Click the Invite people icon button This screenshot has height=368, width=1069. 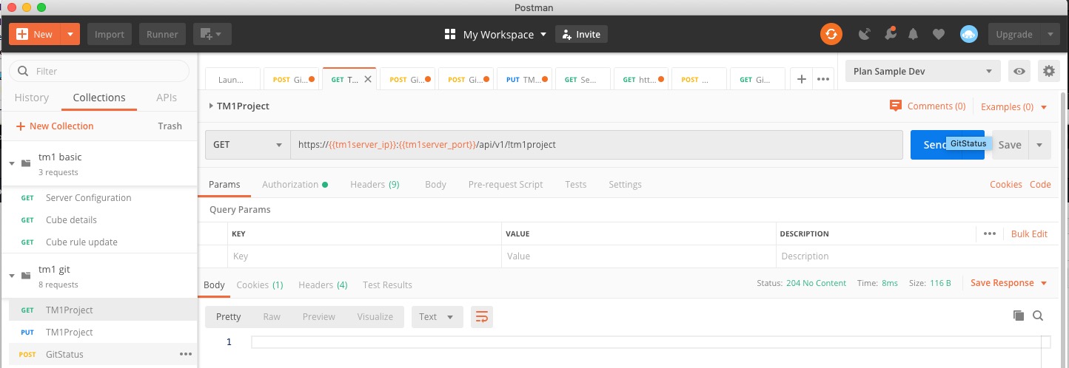(x=582, y=34)
